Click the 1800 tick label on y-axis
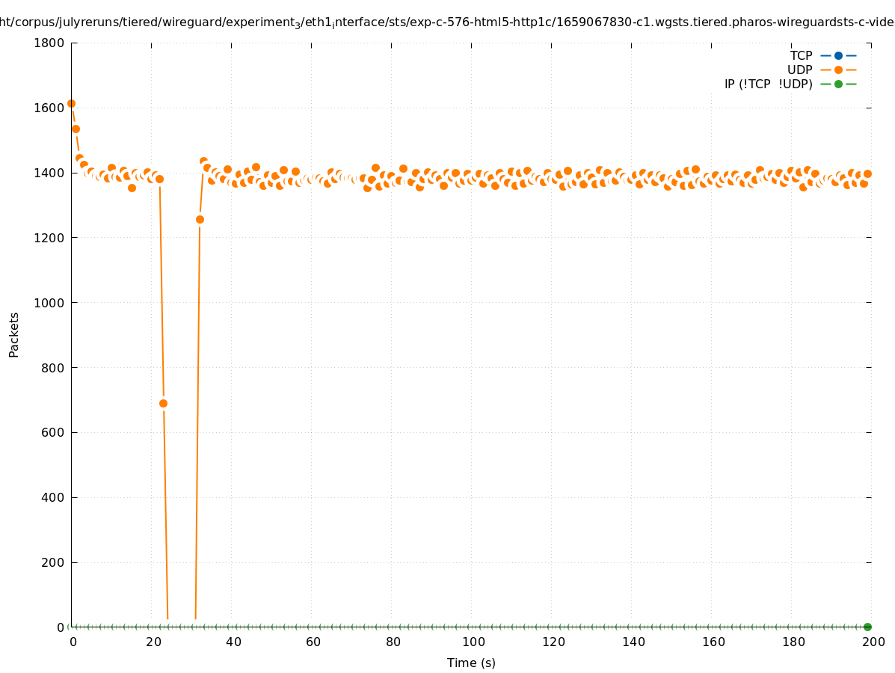This screenshot has width=895, height=673. coord(49,43)
